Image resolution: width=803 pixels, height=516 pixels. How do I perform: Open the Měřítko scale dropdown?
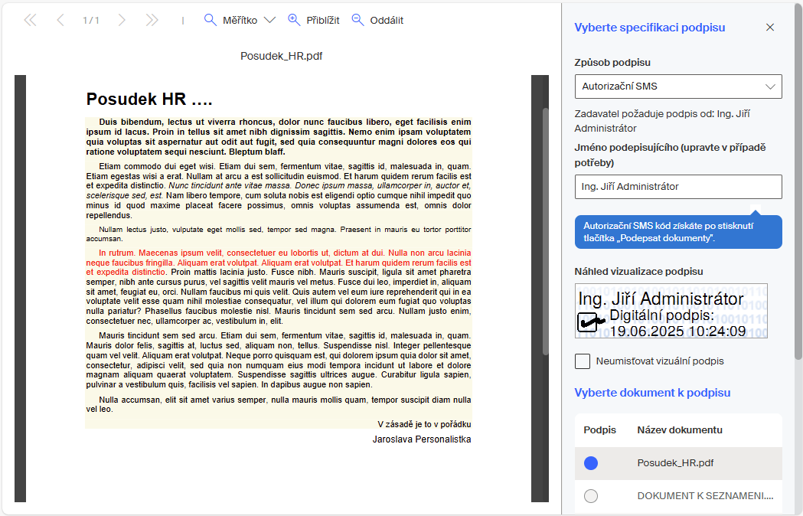[269, 20]
